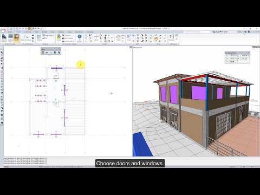The width and height of the screenshot is (260, 195).
Task: Click the topmost icon in left vertical toolbar
Action: pos(2,49)
